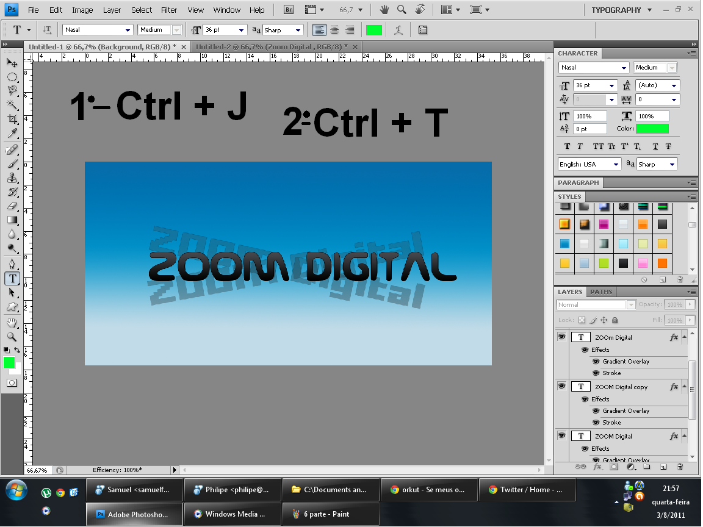Open anti-aliasing Sharp dropdown in options bar

tap(298, 30)
